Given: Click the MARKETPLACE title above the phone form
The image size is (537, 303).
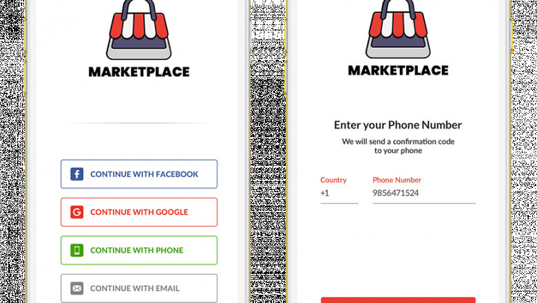Looking at the screenshot, I should pyautogui.click(x=398, y=70).
